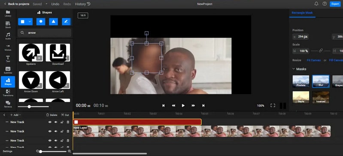
Task: Zoom out the timeline with minus magnifier
Action: tap(37, 151)
